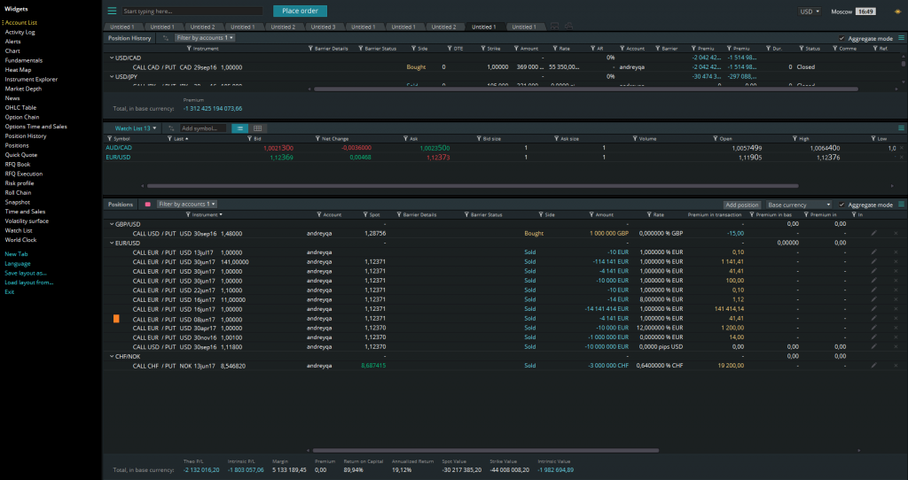
Task: Switch watch list to list view
Action: [x=239, y=128]
